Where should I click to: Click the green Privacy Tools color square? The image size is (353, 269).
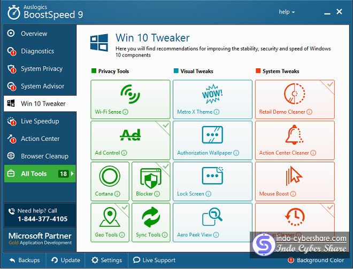[94, 71]
